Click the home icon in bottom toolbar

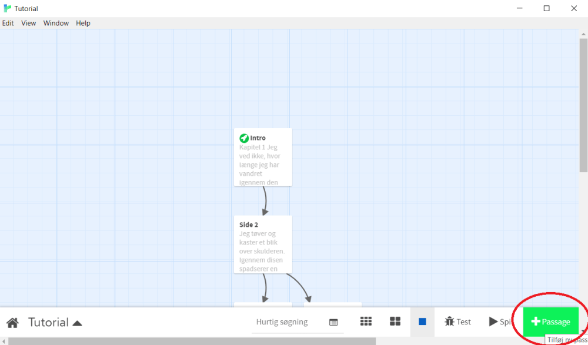click(x=14, y=321)
